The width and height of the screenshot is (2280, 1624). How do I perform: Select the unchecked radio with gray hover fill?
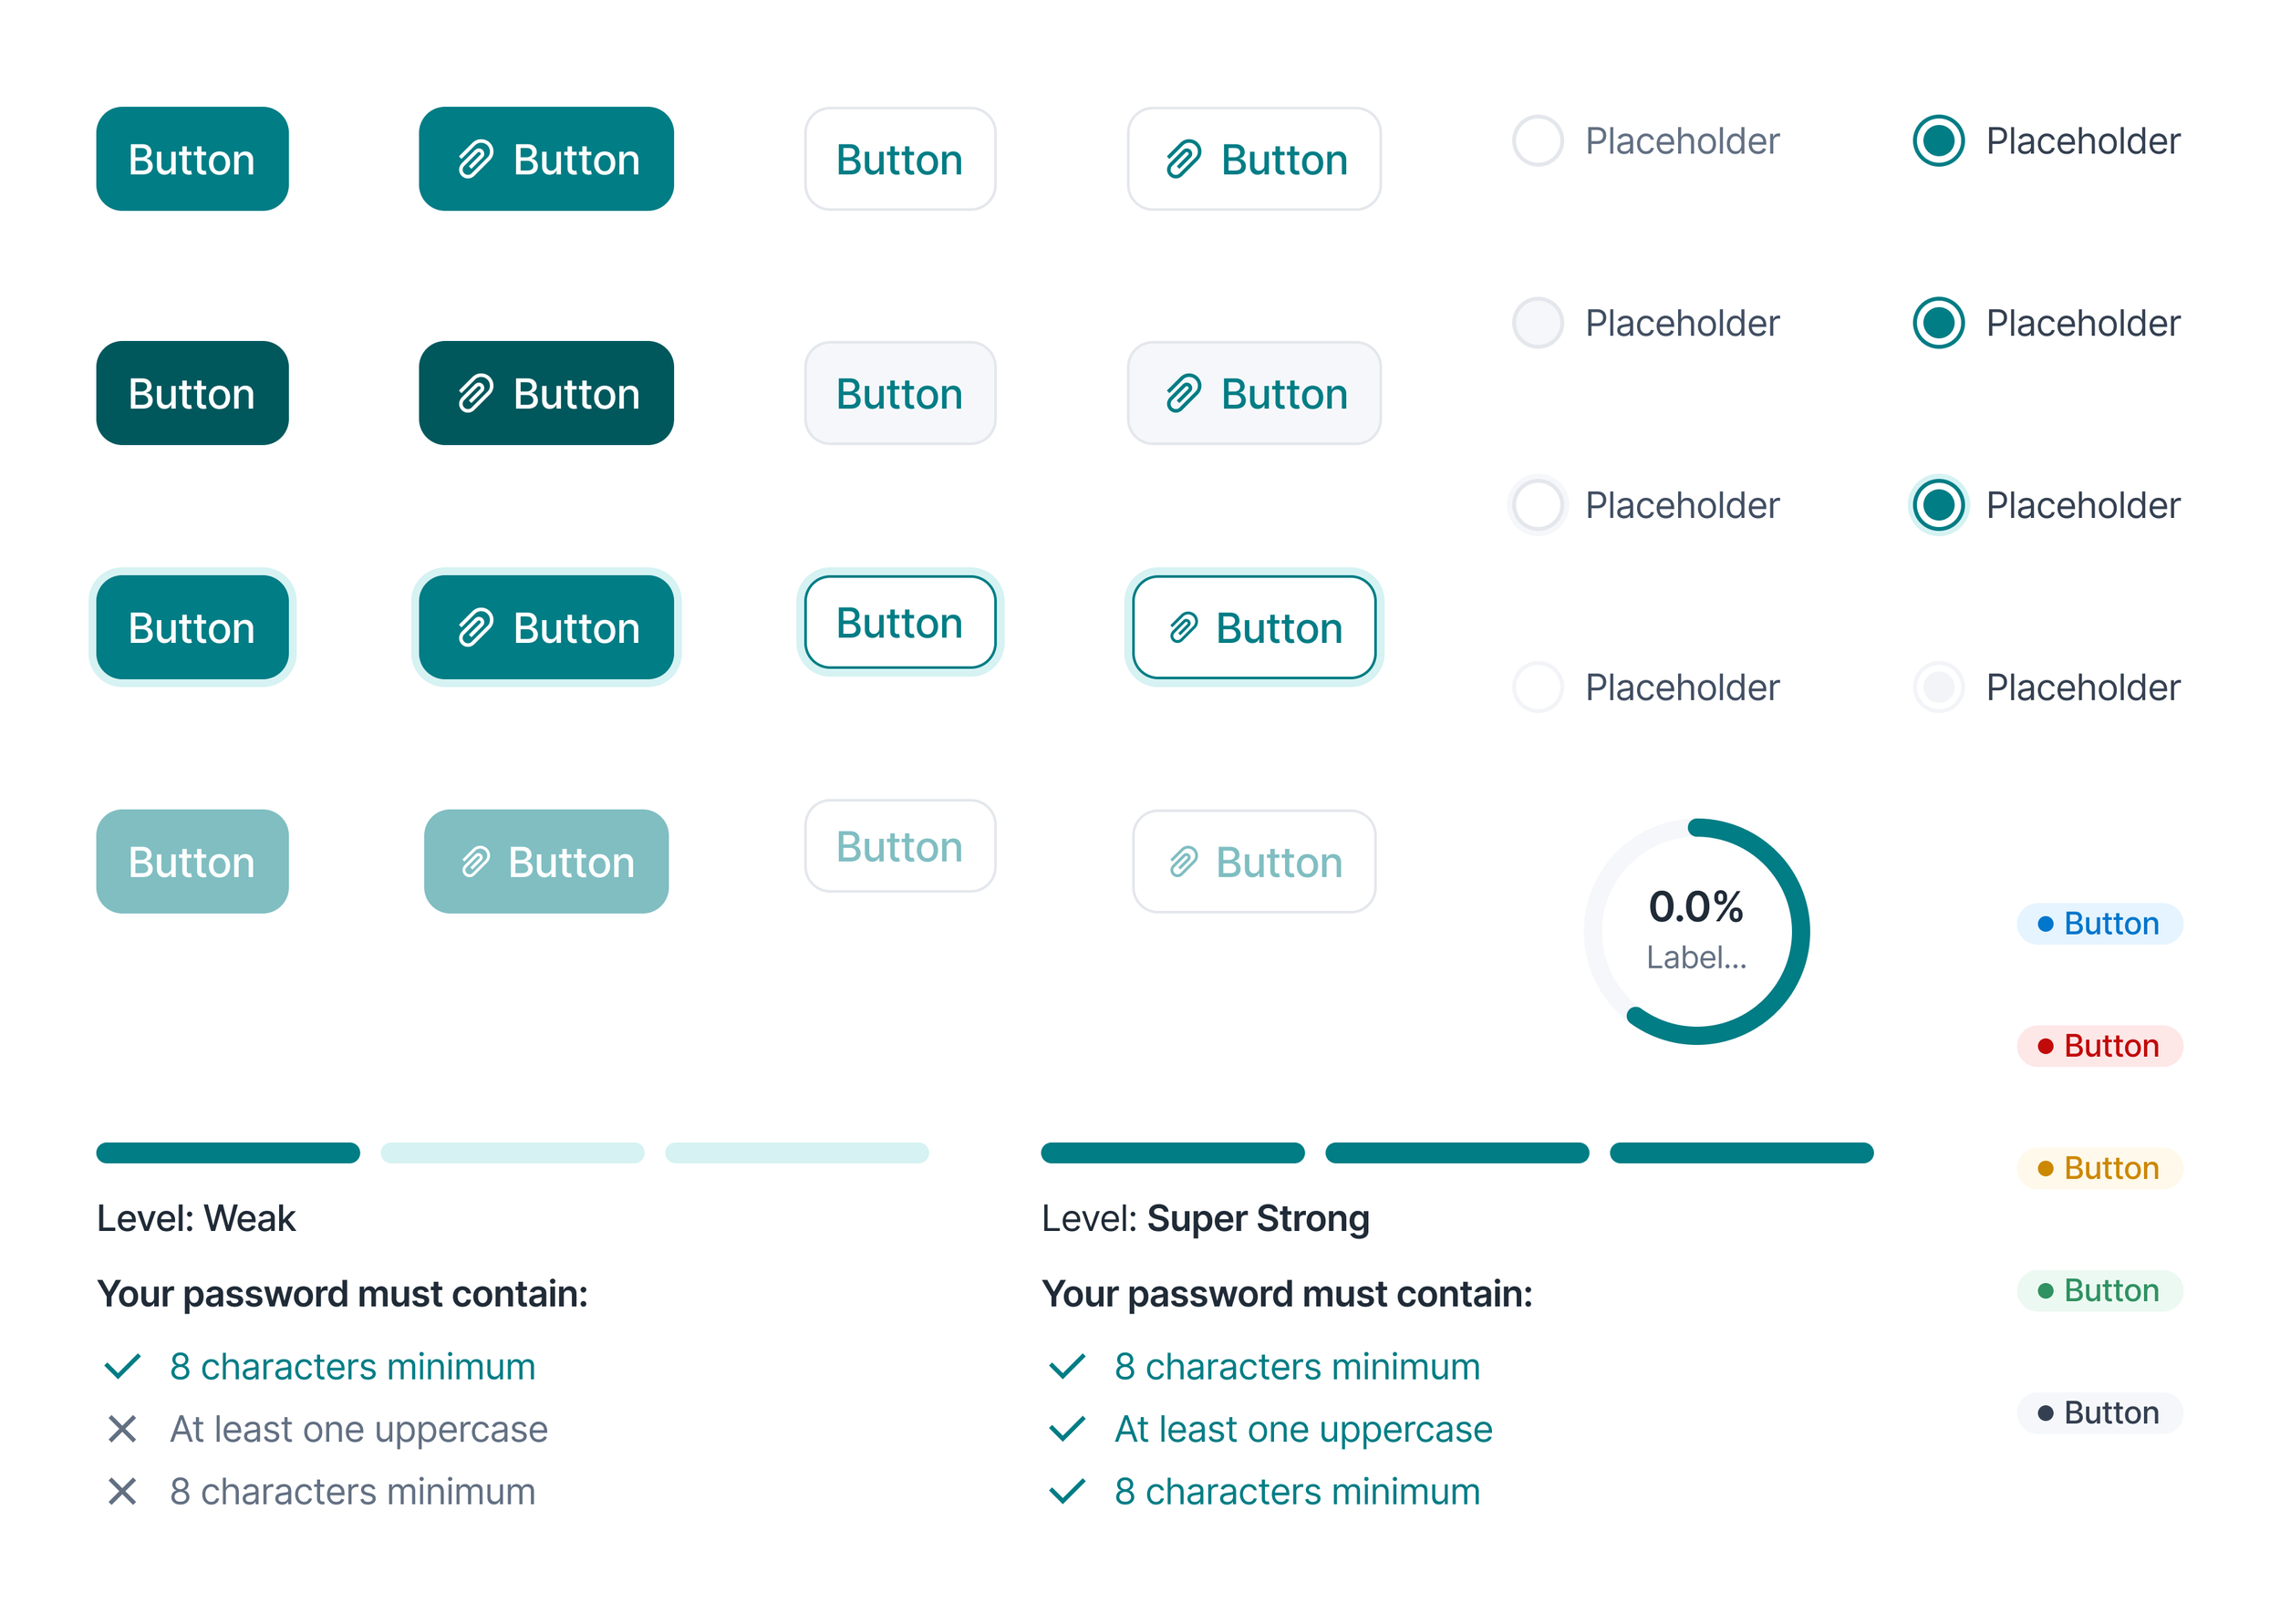coord(1537,323)
